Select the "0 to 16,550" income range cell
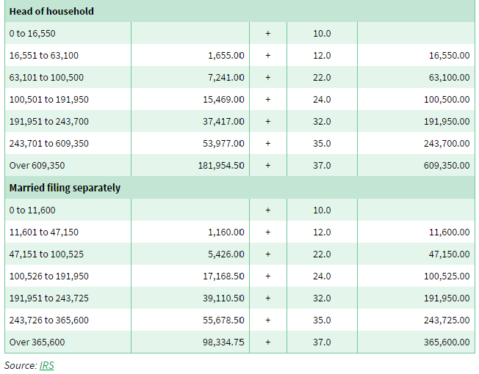 32,34
